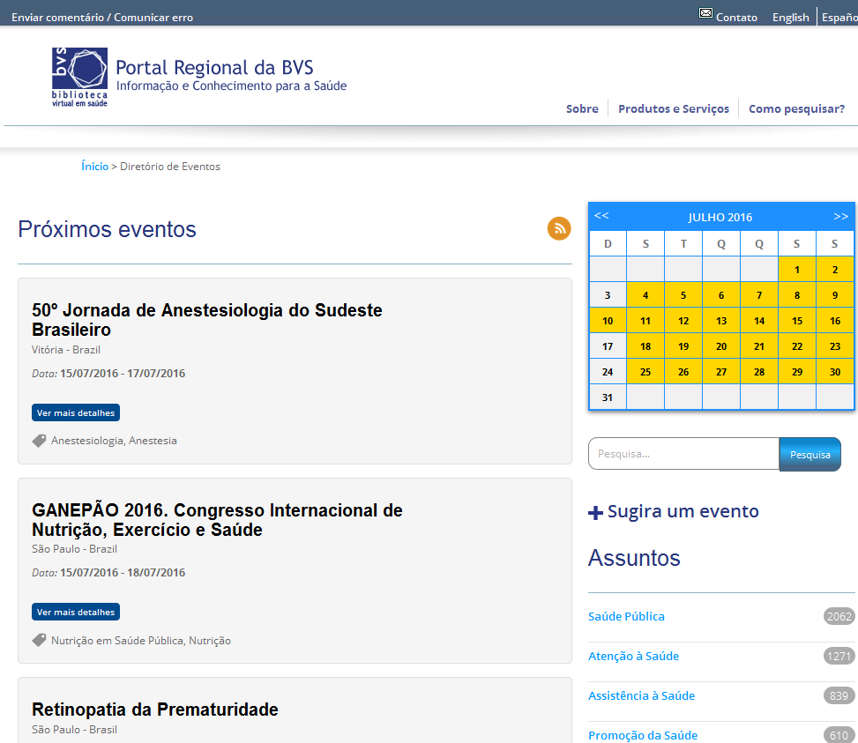Viewport: 858px width, 743px height.
Task: Select July 26 in the calendar
Action: pyautogui.click(x=683, y=372)
